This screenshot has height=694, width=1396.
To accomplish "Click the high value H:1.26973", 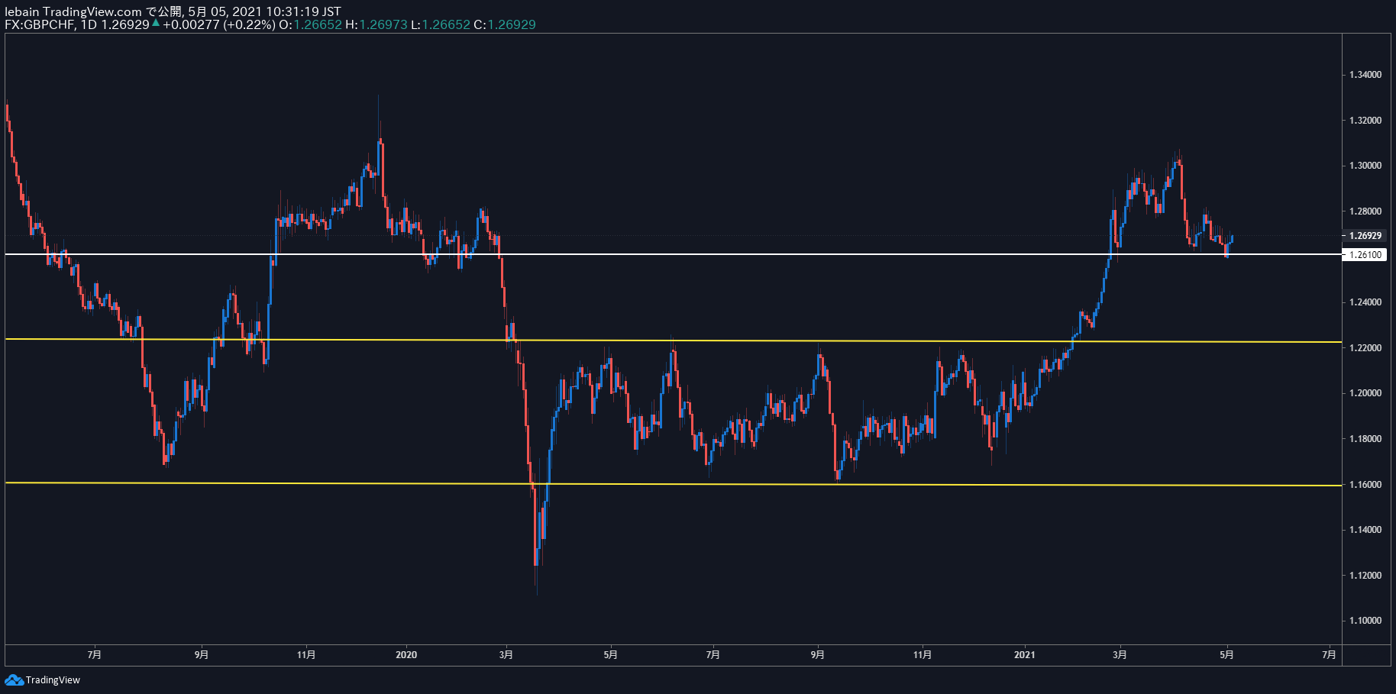I will (x=376, y=24).
